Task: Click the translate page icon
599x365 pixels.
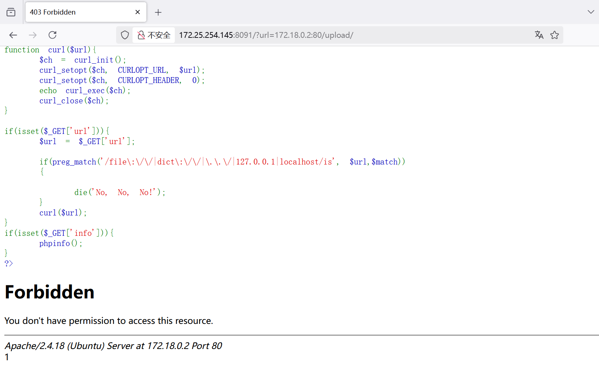Action: coord(539,35)
